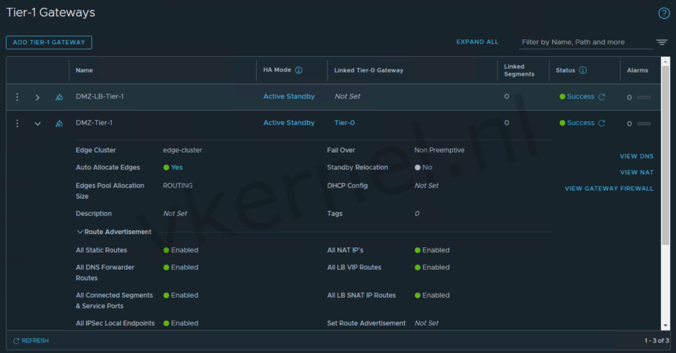Open three-dot menu for DMZ-Tier-1
Image resolution: width=676 pixels, height=353 pixels.
[x=17, y=123]
